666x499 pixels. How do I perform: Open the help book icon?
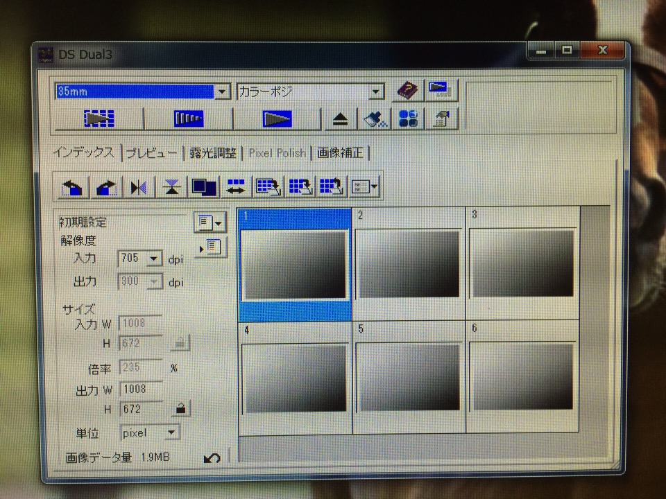coord(407,91)
